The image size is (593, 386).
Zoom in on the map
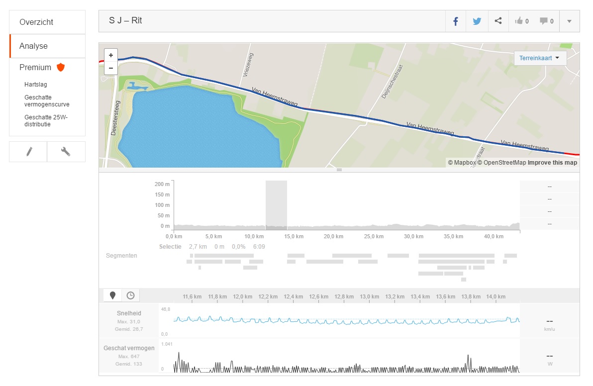tap(111, 55)
